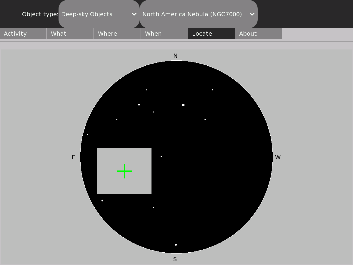Click the E compass label beside the sky
The height and width of the screenshot is (265, 353).
(74, 158)
